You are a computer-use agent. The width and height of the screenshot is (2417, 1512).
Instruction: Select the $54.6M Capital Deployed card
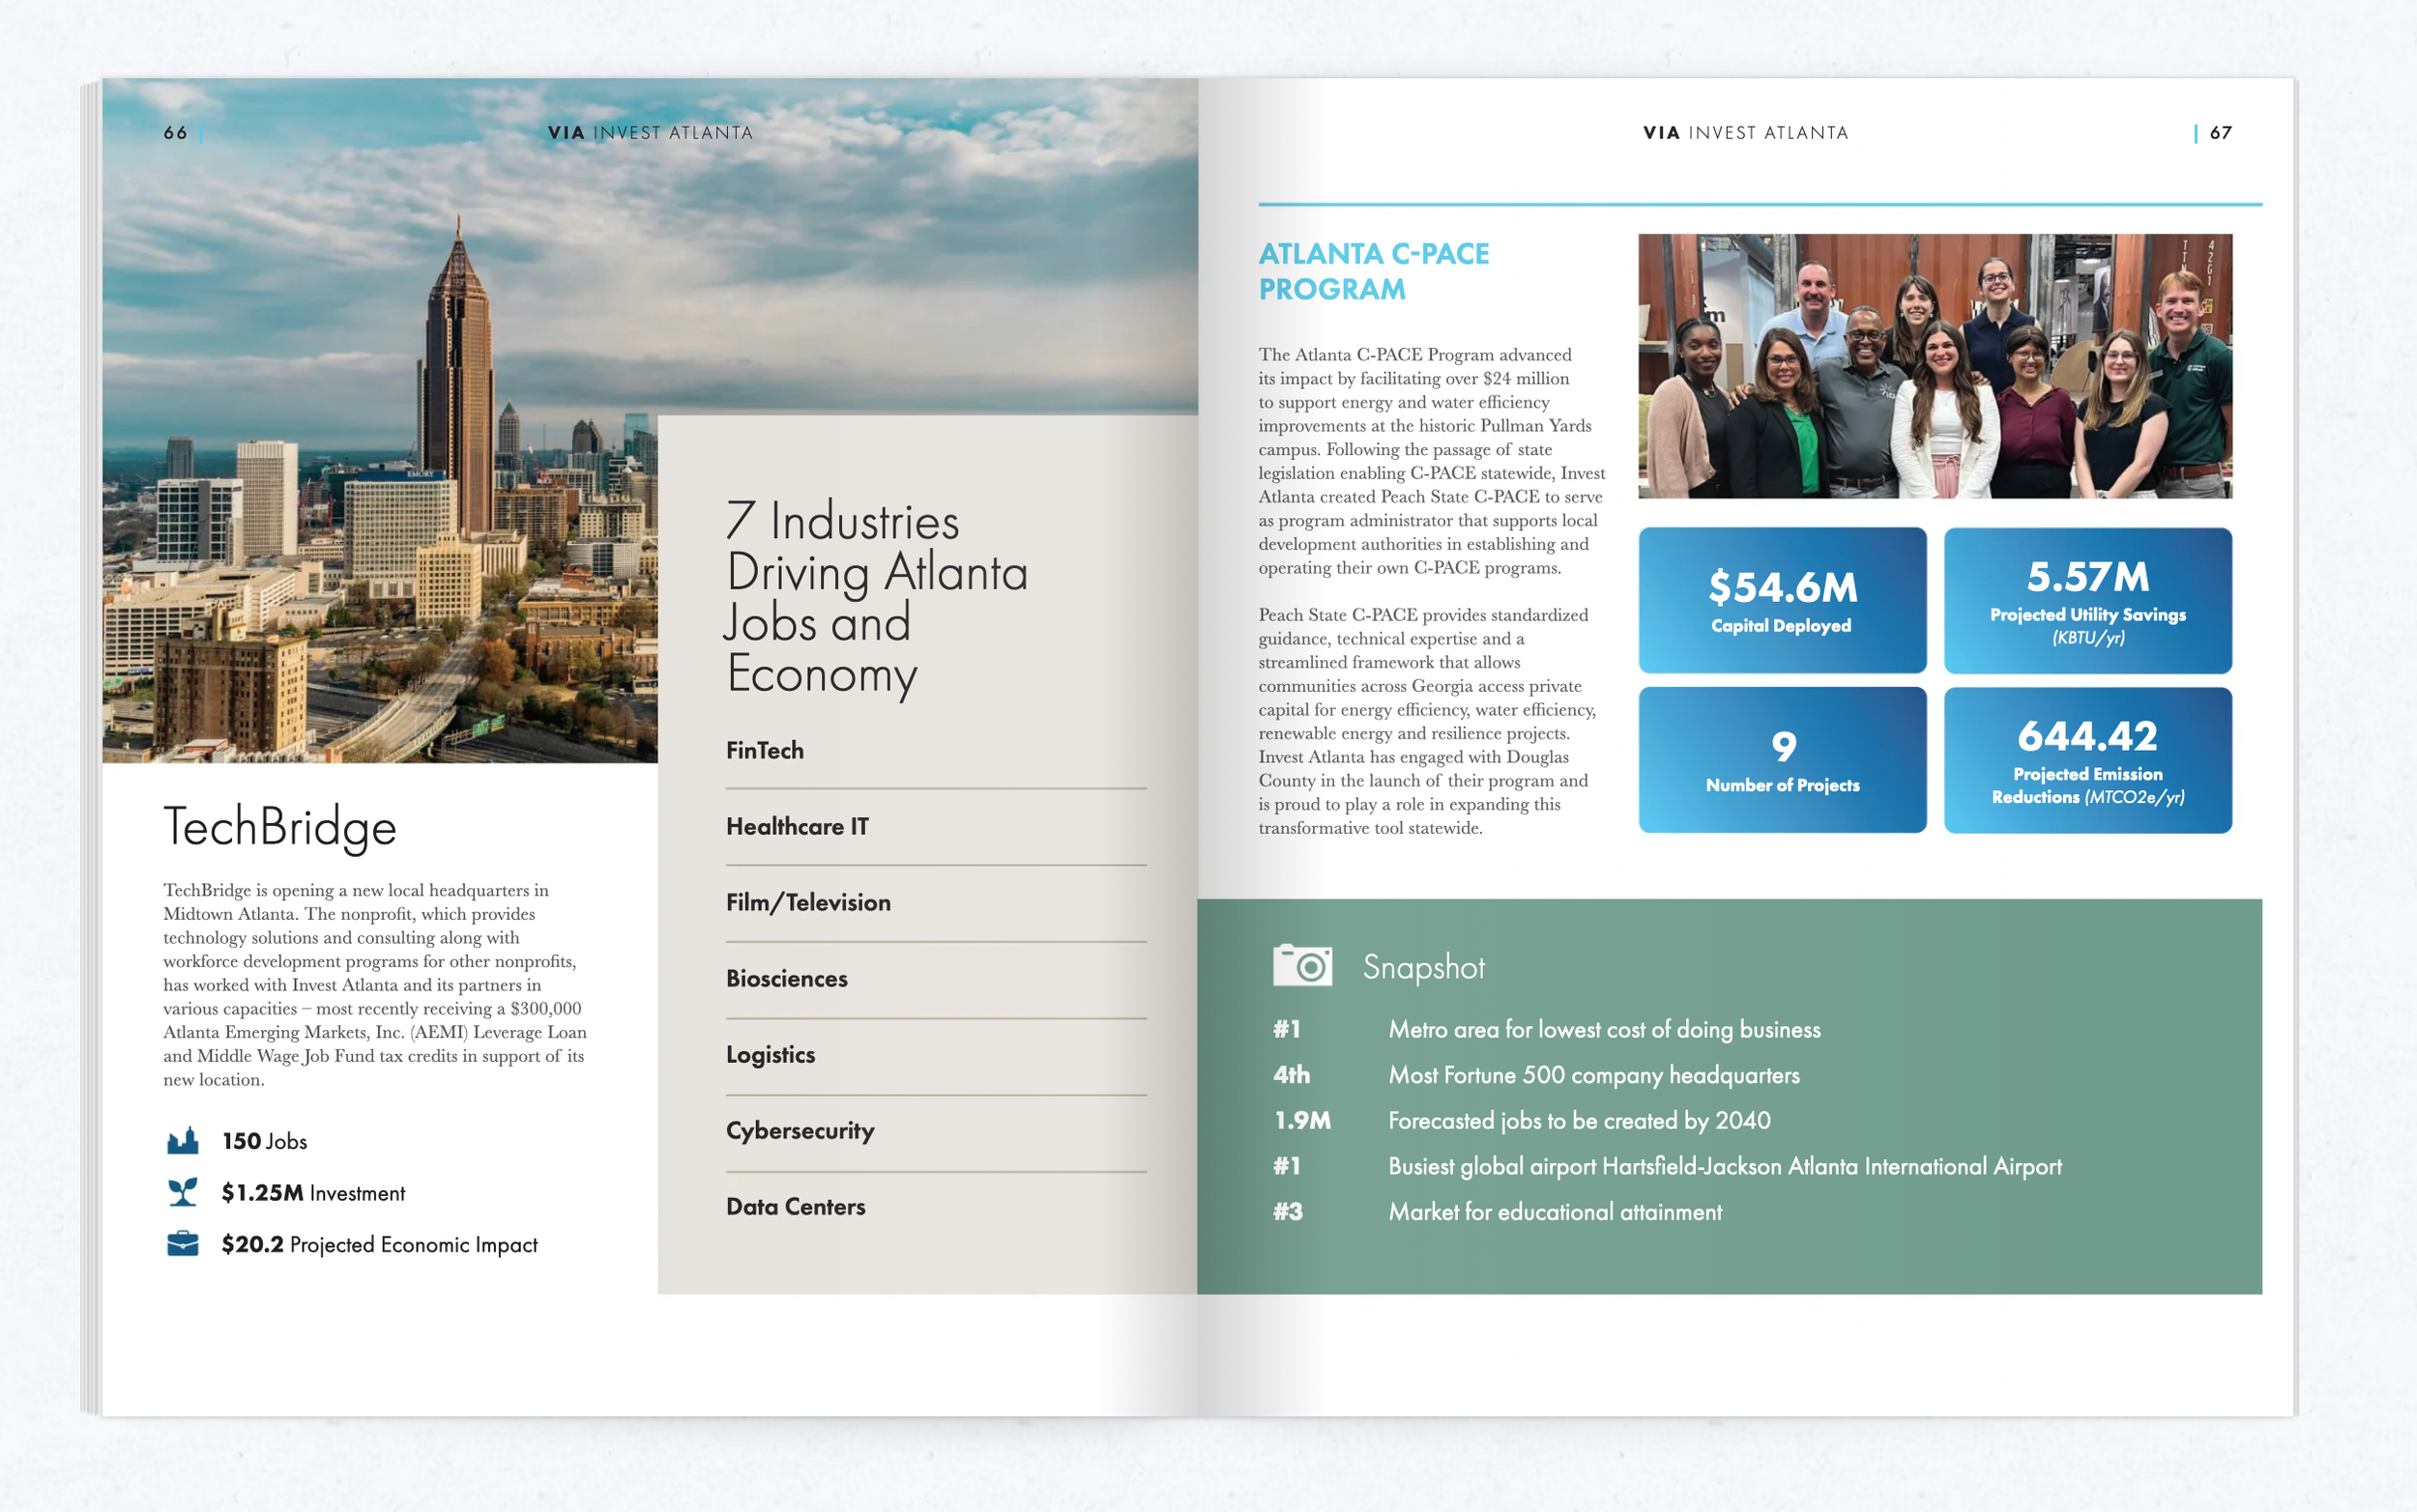[1782, 600]
